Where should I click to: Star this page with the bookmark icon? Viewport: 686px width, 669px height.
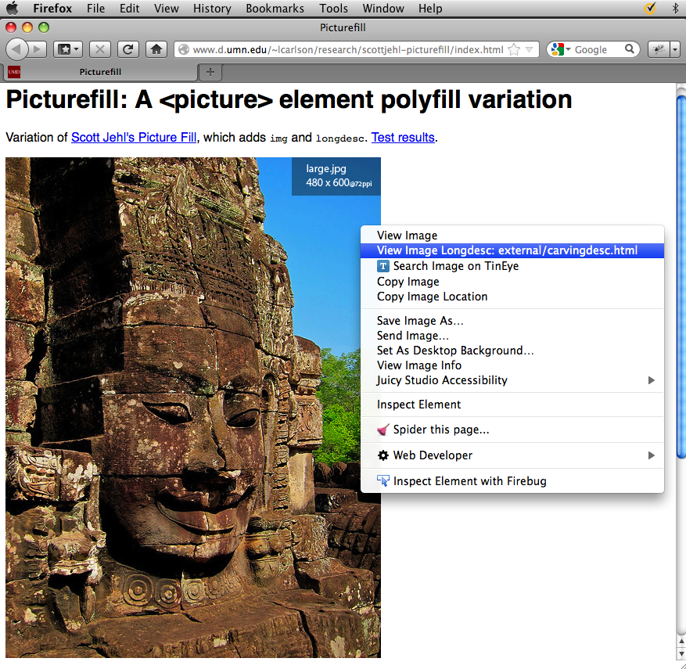(514, 49)
